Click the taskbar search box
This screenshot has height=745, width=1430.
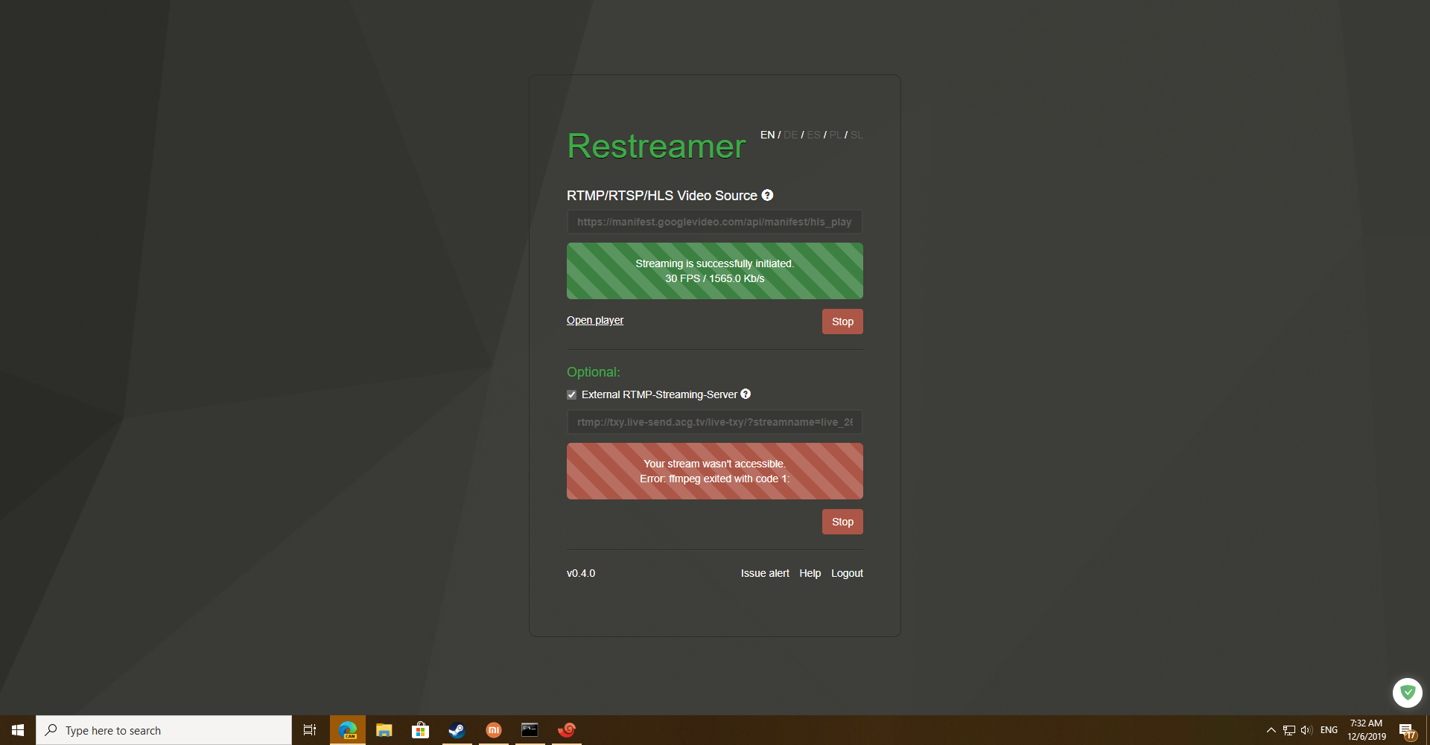(x=164, y=730)
